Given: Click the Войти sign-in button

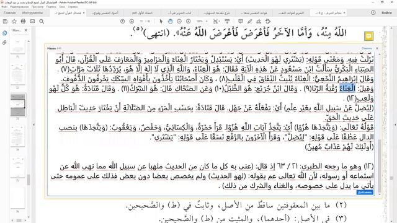Looking at the screenshot, I should pyautogui.click(x=386, y=12).
